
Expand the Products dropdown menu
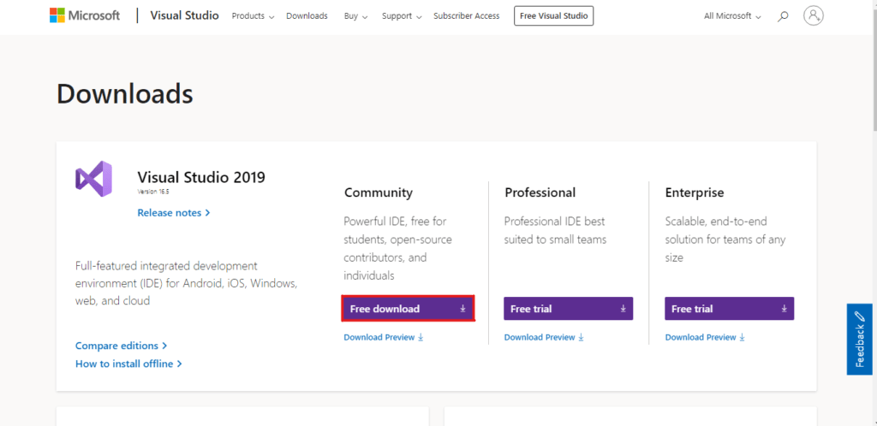pos(253,15)
